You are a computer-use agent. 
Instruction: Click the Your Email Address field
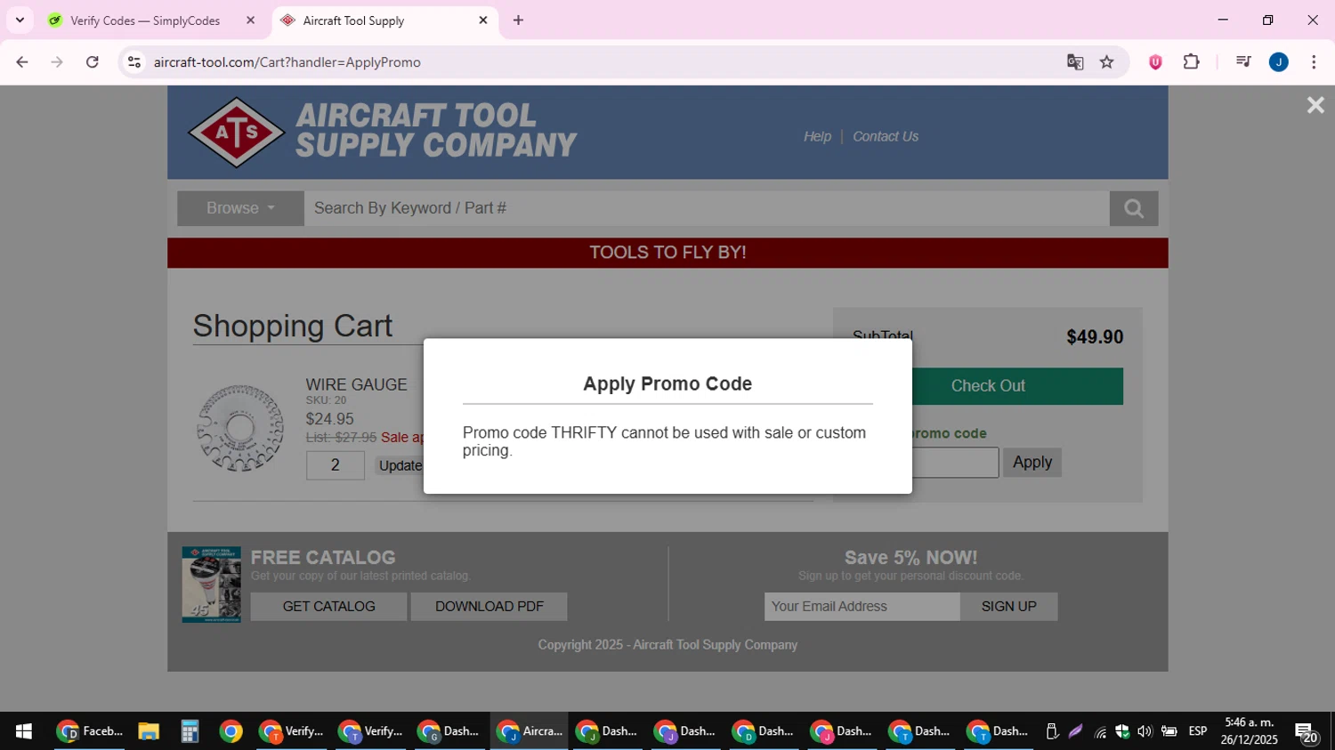click(x=862, y=607)
